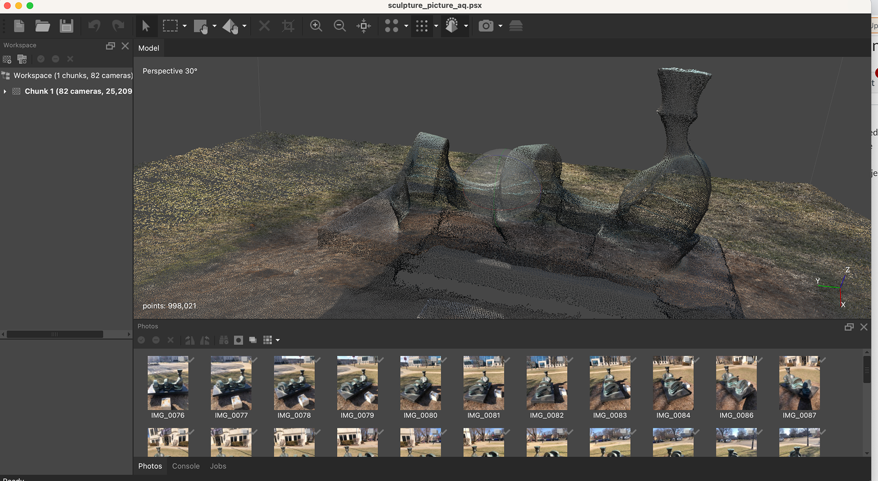Open the tie points display dropdown
The image size is (878, 481).
point(406,26)
